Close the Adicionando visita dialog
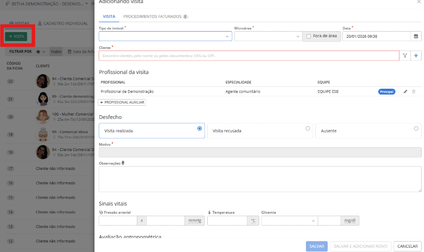Screen dimensions: 424x252 pos(418,2)
